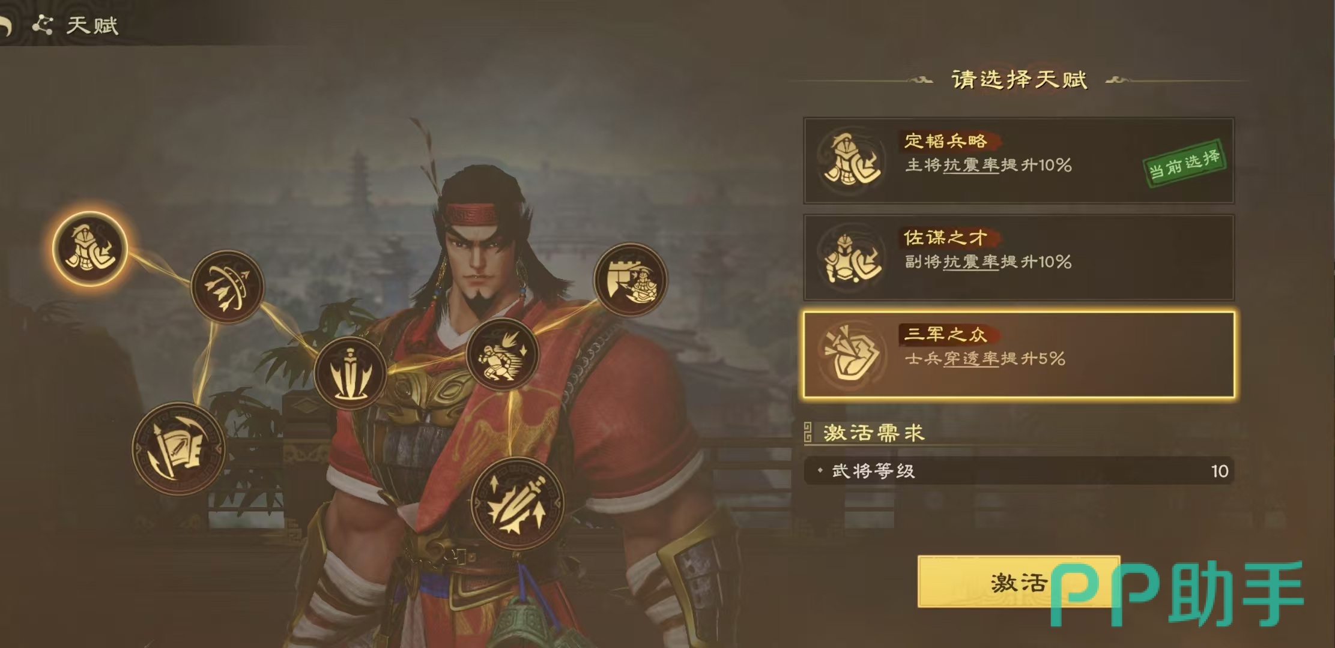Screen dimensions: 1335x648
Task: Choose the 定韬兵略 talent option
Action: pyautogui.click(x=1019, y=161)
